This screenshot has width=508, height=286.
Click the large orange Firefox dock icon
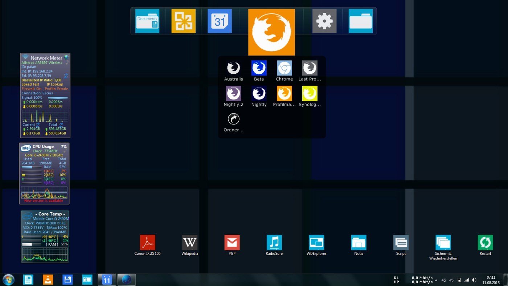271,32
